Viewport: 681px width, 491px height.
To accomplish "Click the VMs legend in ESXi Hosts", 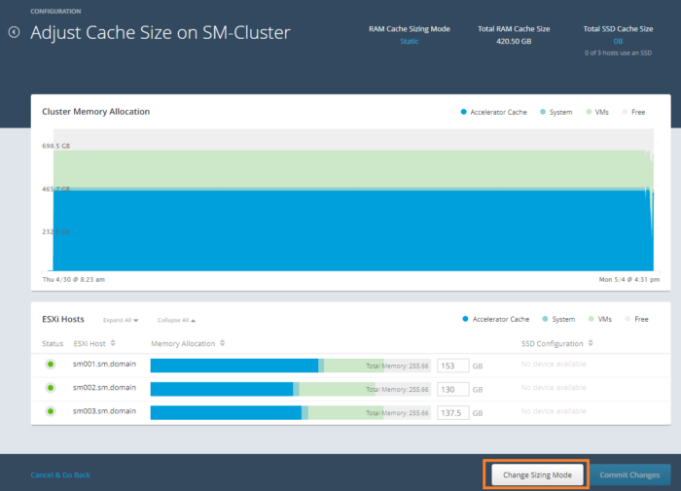I will (600, 319).
